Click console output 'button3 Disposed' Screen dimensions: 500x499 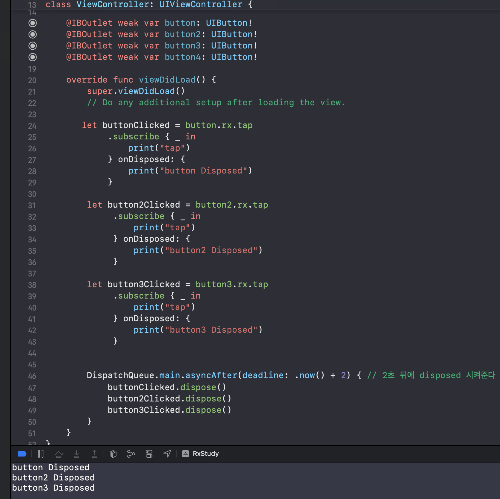(53, 488)
